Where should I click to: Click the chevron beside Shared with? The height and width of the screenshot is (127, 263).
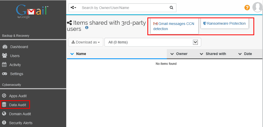coord(201,54)
